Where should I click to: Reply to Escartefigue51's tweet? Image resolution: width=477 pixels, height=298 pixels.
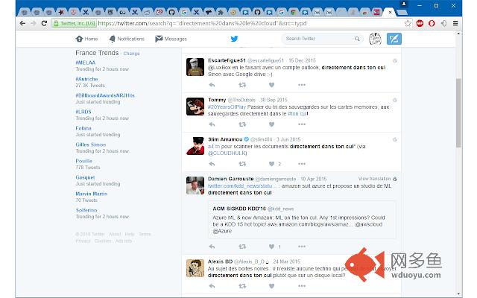[212, 85]
